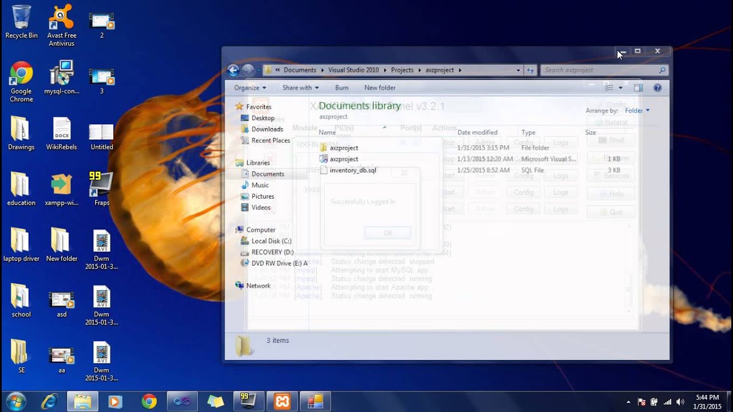Sort by the Name column header
Image resolution: width=733 pixels, height=412 pixels.
tap(328, 132)
